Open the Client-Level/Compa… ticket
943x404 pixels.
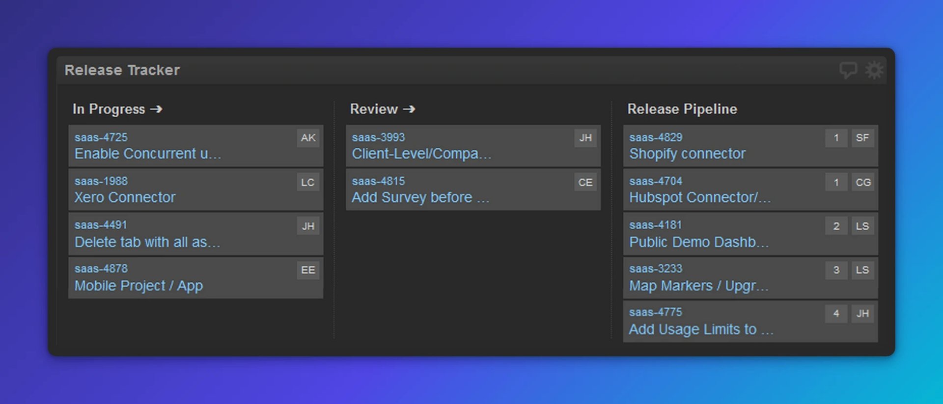point(421,154)
